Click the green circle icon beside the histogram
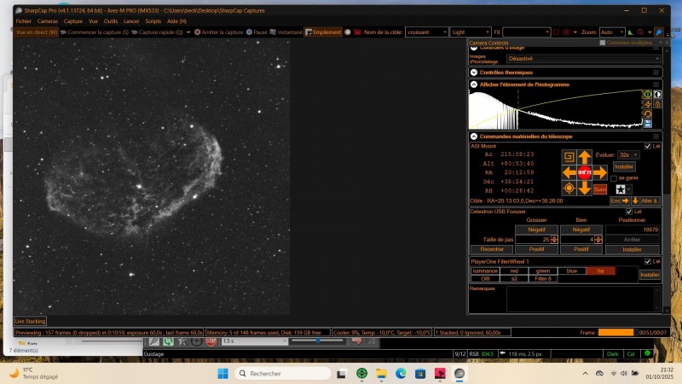Screen dimensions: 682x384 click(648, 94)
